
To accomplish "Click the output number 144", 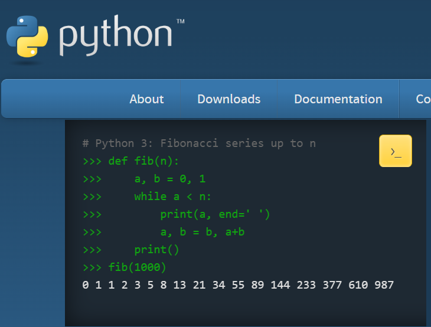I will point(280,285).
